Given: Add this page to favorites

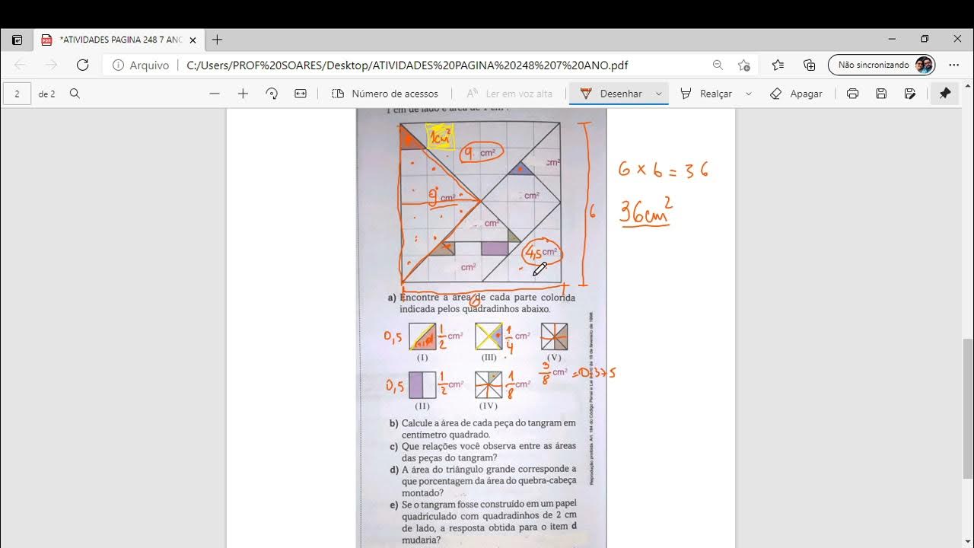Looking at the screenshot, I should tap(744, 65).
